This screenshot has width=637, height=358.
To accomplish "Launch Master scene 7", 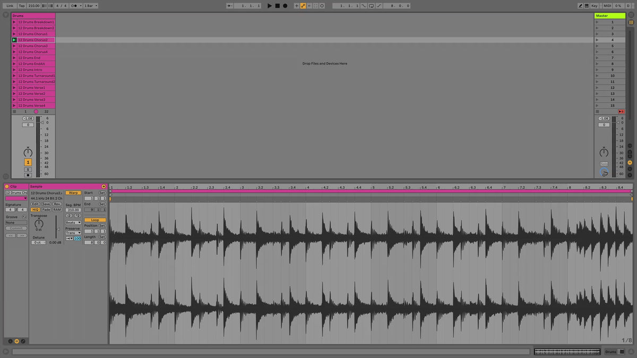I will tap(597, 58).
